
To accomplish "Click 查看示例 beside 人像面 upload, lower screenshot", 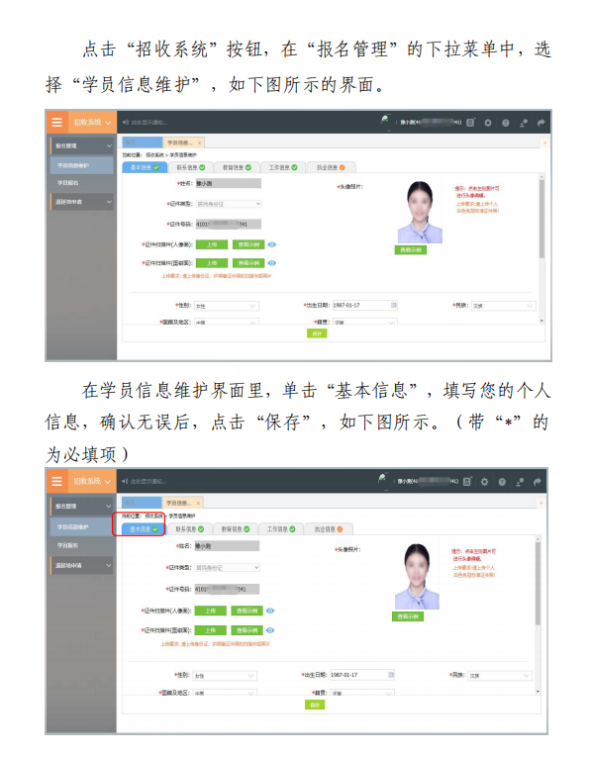I will point(246,611).
